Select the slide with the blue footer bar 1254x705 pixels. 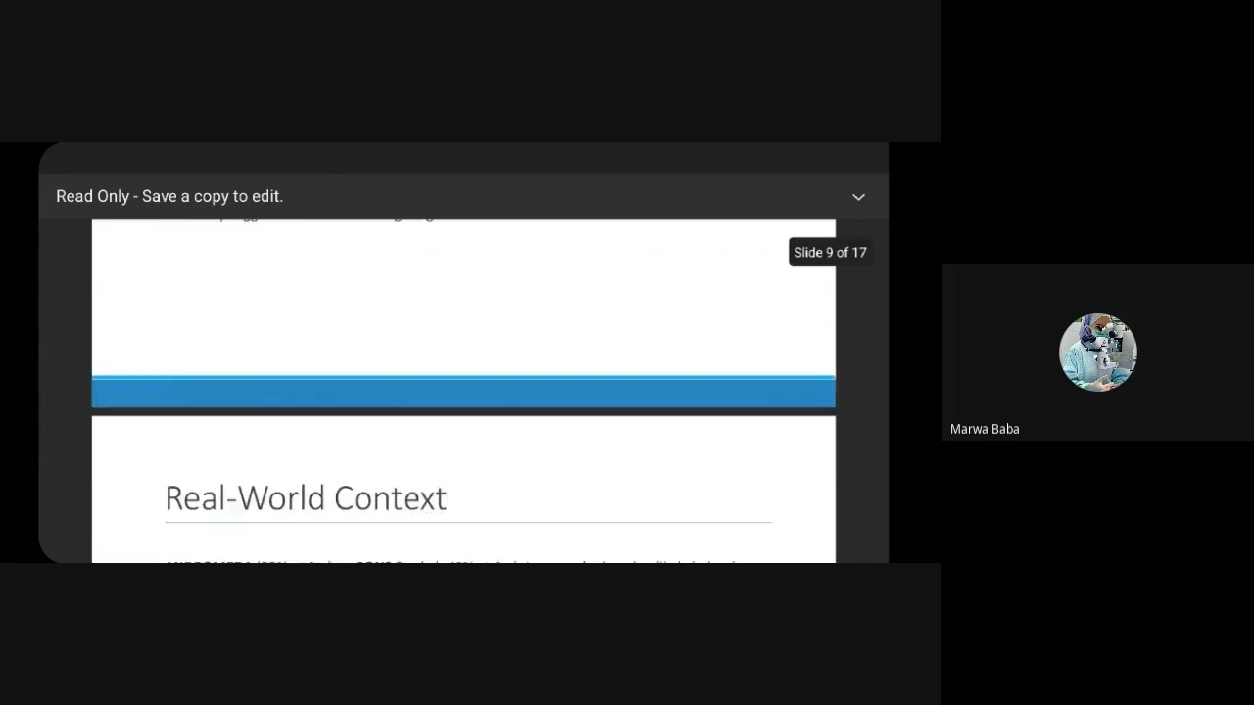pyautogui.click(x=463, y=313)
